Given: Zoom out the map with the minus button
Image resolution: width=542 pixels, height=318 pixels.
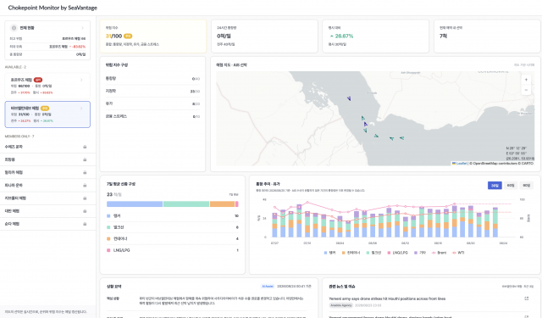Looking at the screenshot, I should click(526, 90).
